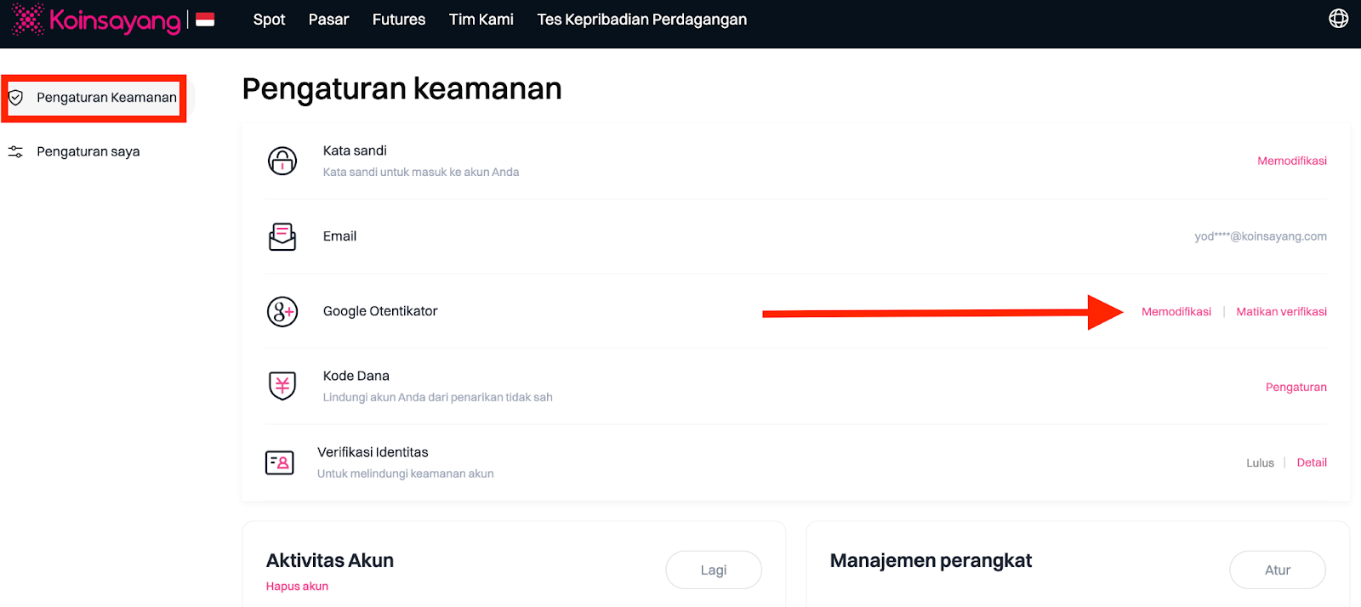Click the Kode Dana shield icon
Screen dimensions: 1361x607
point(282,386)
